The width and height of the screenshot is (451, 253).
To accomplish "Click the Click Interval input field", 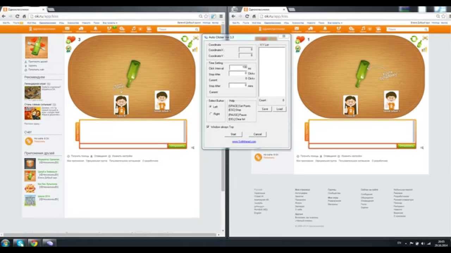I will pyautogui.click(x=238, y=67).
